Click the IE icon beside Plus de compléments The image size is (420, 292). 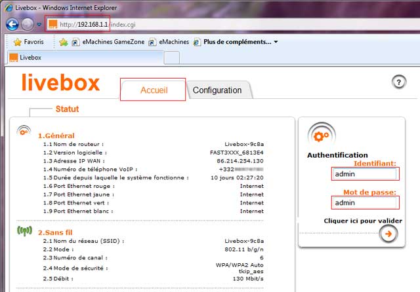point(197,42)
